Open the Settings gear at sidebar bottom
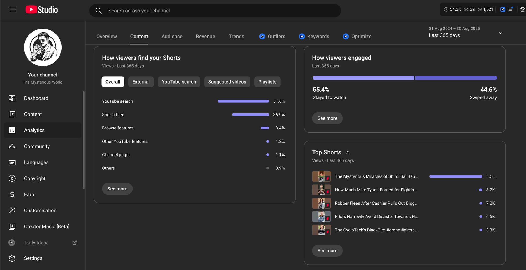The width and height of the screenshot is (526, 270). click(x=12, y=258)
